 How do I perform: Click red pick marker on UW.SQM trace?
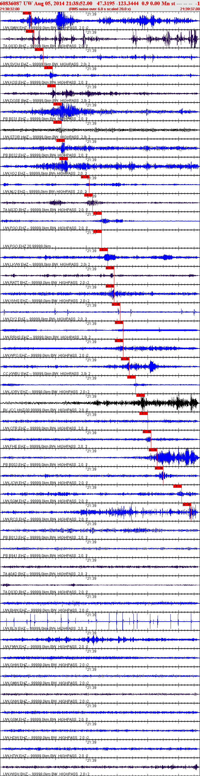[x=178, y=486]
